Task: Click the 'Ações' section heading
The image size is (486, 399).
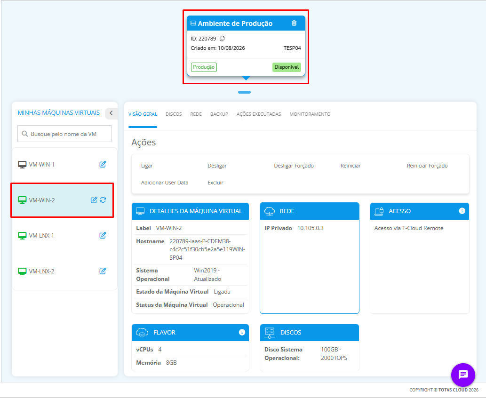Action: click(x=143, y=142)
